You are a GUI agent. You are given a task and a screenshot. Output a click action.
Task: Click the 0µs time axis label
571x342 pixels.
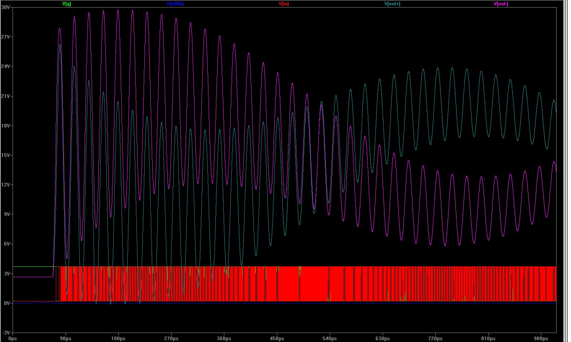13,339
